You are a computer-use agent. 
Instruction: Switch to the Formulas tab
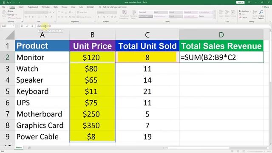coord(45,7)
